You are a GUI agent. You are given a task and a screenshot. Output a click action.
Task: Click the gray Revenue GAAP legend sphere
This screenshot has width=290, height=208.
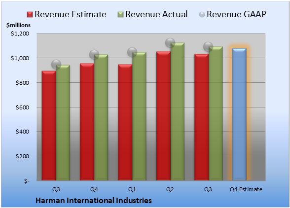click(x=202, y=15)
